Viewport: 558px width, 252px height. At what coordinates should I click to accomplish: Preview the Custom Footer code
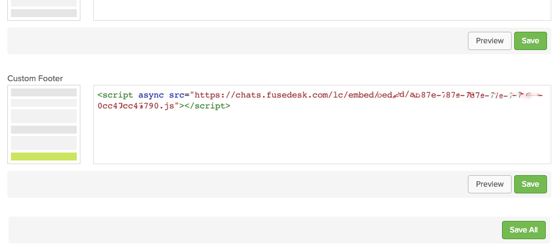pos(489,184)
